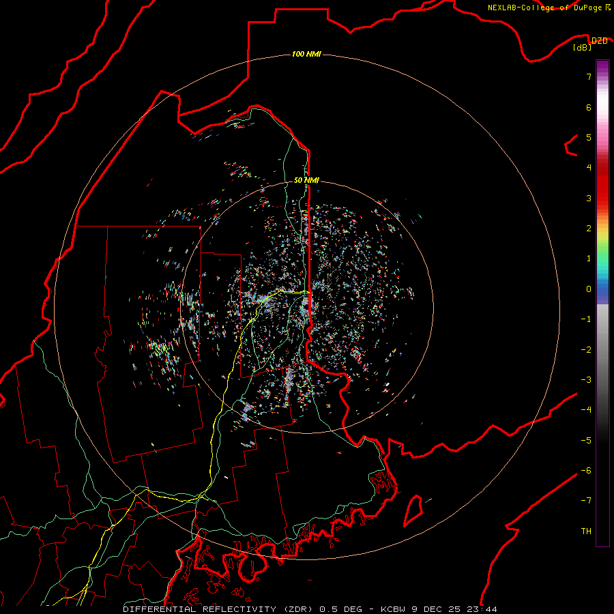This screenshot has width=614, height=614.
Task: Click the 7 value on the color scale
Action: pos(589,76)
